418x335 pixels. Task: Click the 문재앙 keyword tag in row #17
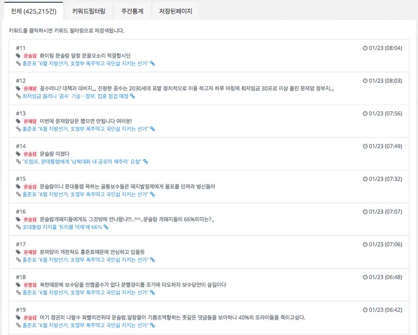coord(30,252)
